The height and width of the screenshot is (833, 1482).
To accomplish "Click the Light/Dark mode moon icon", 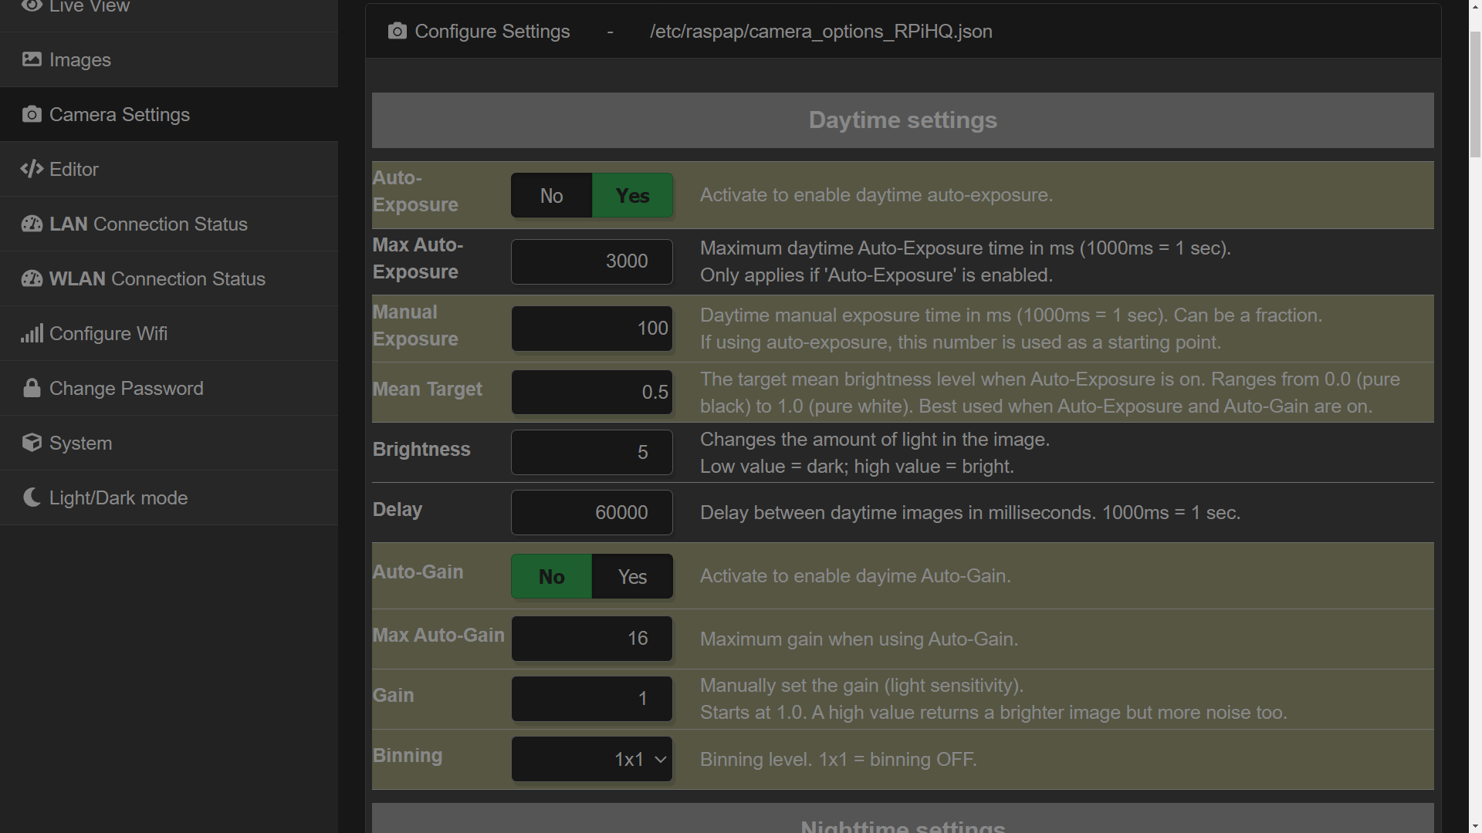I will pyautogui.click(x=32, y=497).
